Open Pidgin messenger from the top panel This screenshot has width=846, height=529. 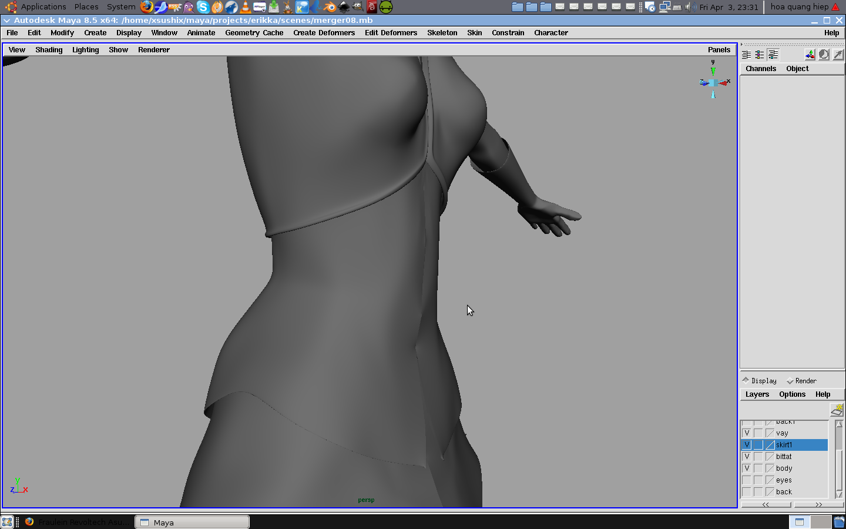pyautogui.click(x=189, y=7)
